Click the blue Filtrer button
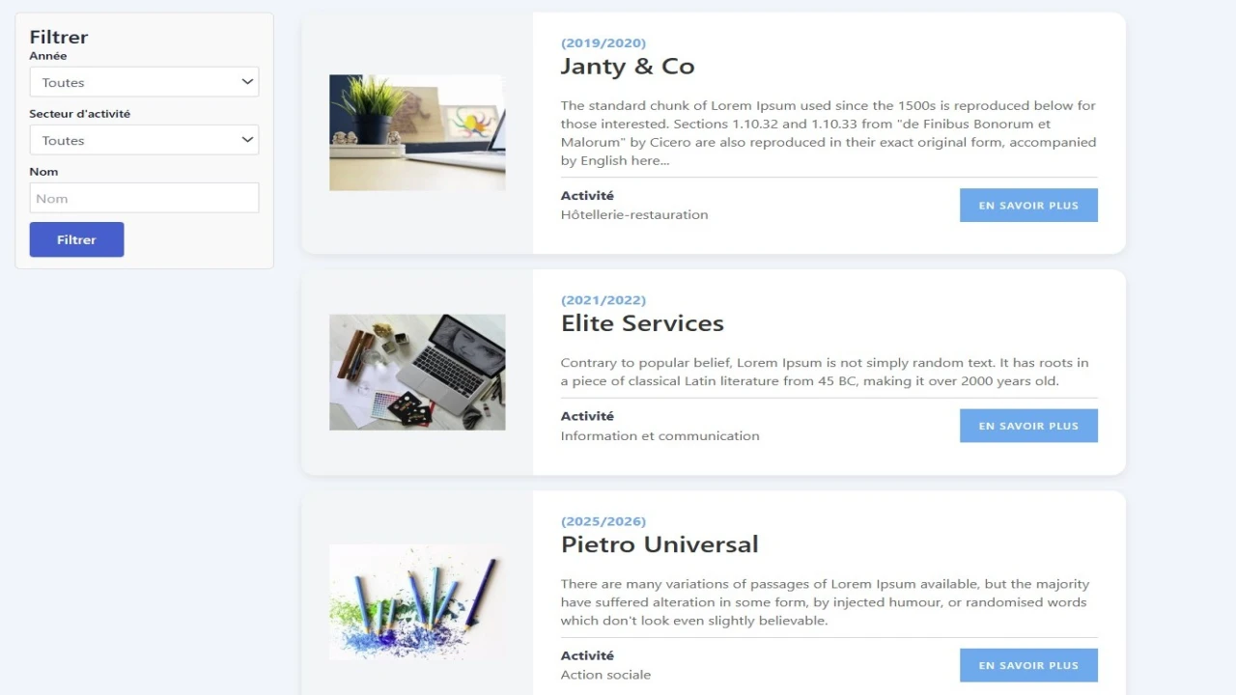Screen dimensions: 1236x695 [x=76, y=239]
